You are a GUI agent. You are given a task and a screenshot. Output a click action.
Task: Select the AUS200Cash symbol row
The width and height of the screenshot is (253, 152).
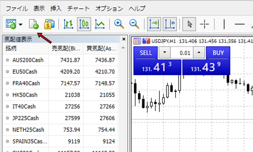click(60, 60)
